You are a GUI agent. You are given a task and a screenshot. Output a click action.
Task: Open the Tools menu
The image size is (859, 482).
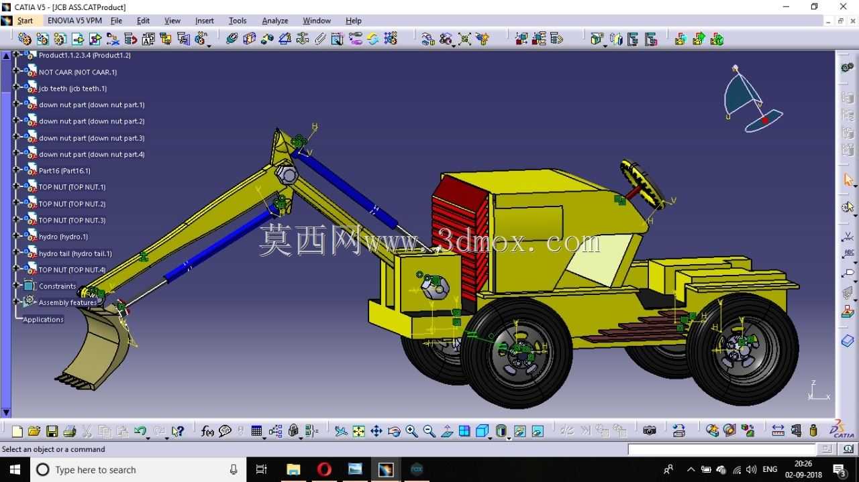pyautogui.click(x=238, y=21)
